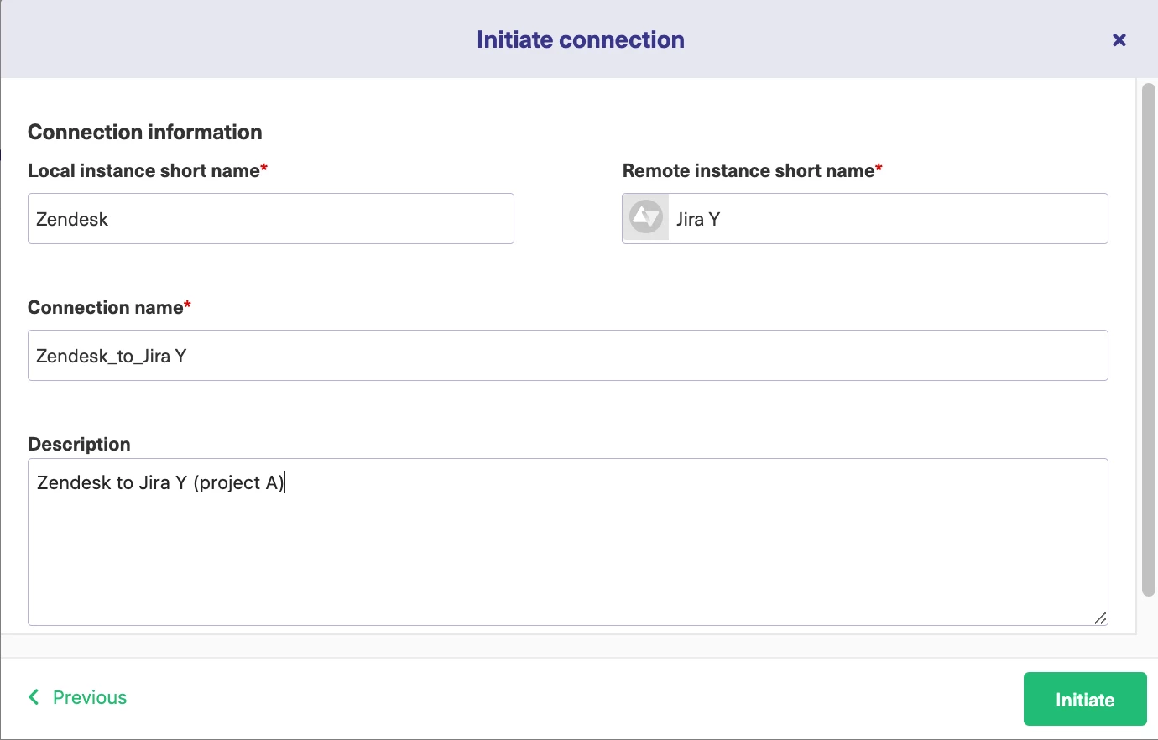Click the green Initiate button

[1085, 699]
